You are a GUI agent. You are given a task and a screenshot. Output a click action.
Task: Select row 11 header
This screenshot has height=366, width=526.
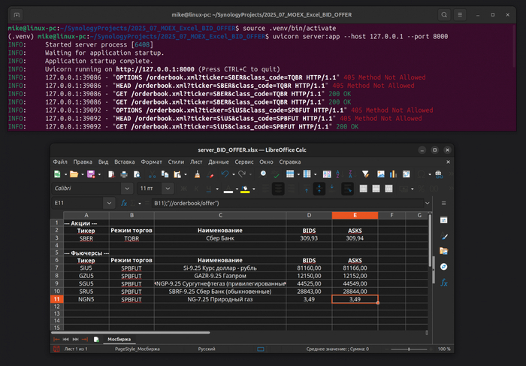(56, 299)
